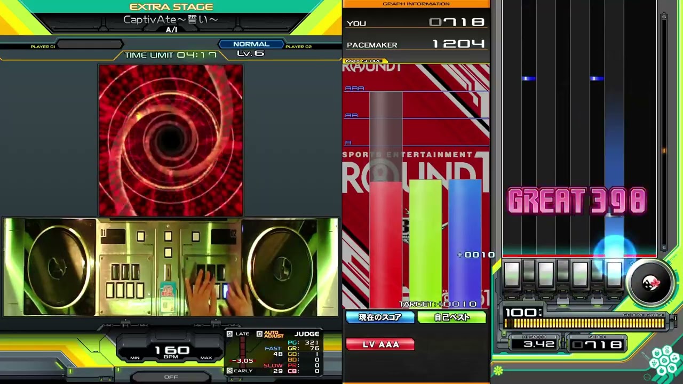Viewport: 683px width, 384px height.
Task: Click the number 3 box beside EARLY
Action: click(x=229, y=371)
